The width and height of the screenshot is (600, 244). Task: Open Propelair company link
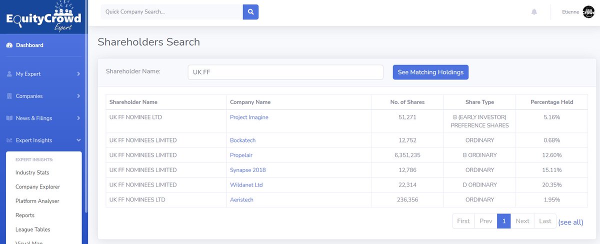[241, 155]
